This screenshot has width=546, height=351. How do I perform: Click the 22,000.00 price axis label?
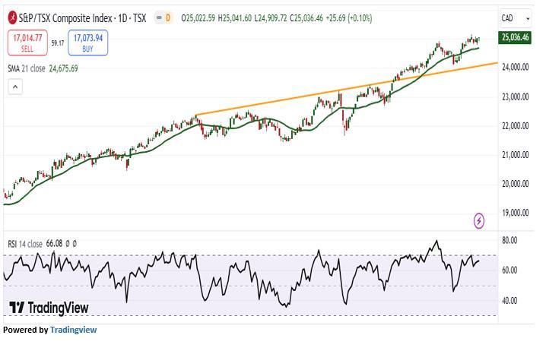click(x=515, y=125)
